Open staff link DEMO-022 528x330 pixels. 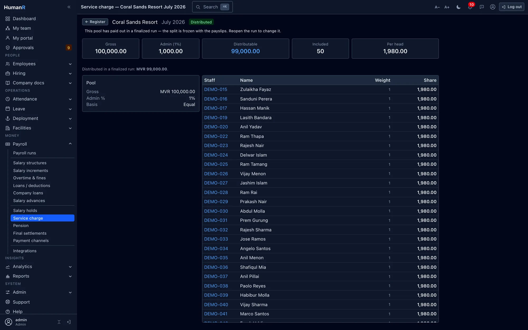216,136
